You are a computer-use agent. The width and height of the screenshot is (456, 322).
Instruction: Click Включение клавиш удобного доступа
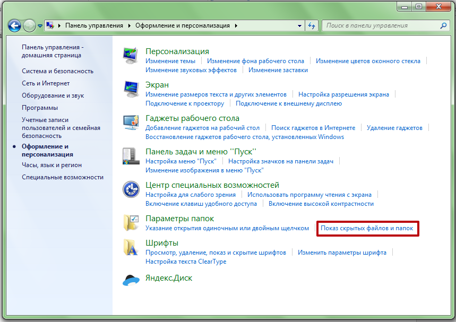(x=201, y=204)
